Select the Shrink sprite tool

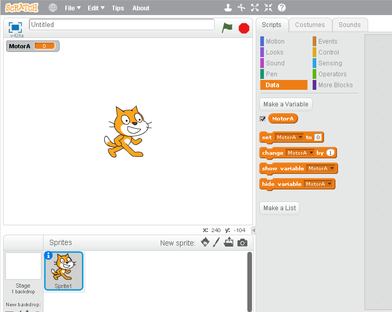[x=268, y=8]
